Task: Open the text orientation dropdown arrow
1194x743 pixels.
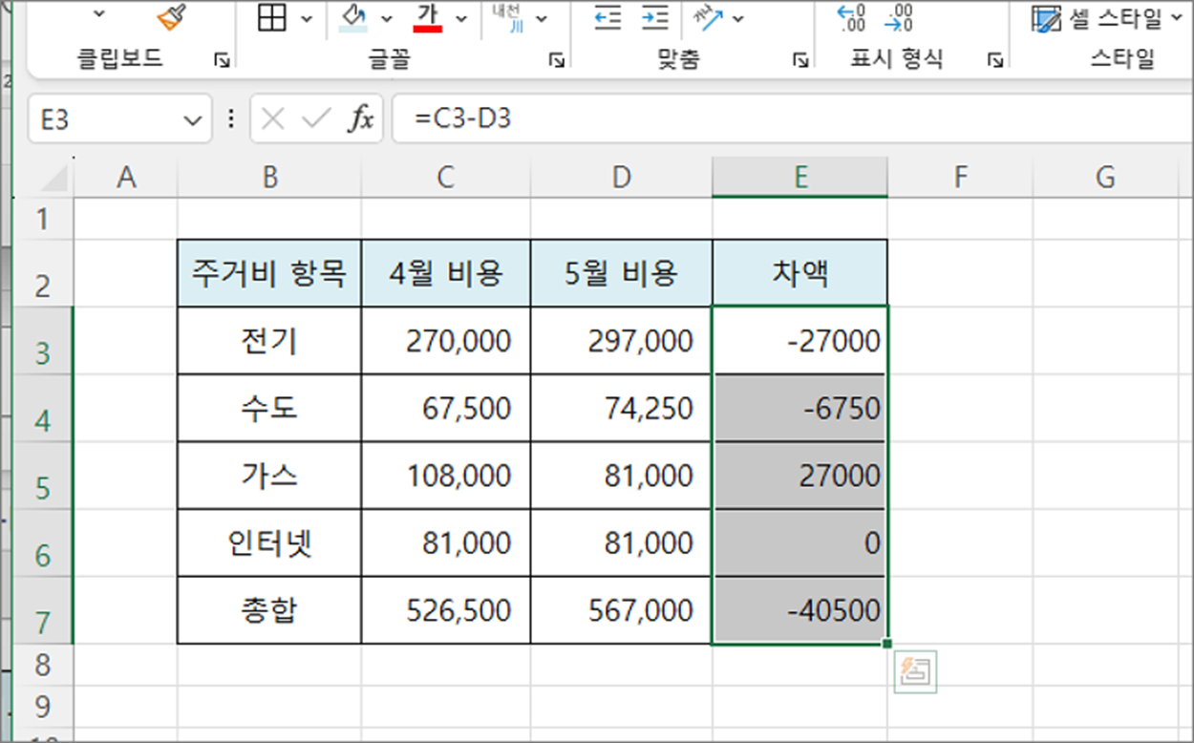Action: [x=737, y=18]
